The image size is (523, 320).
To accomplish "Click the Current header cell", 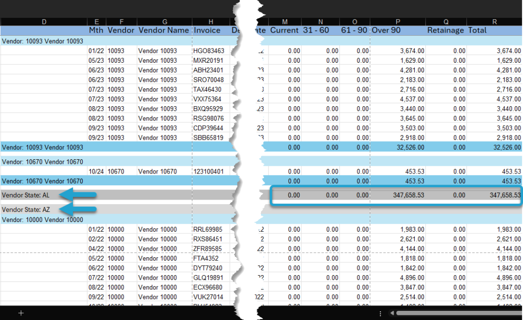I will point(284,30).
